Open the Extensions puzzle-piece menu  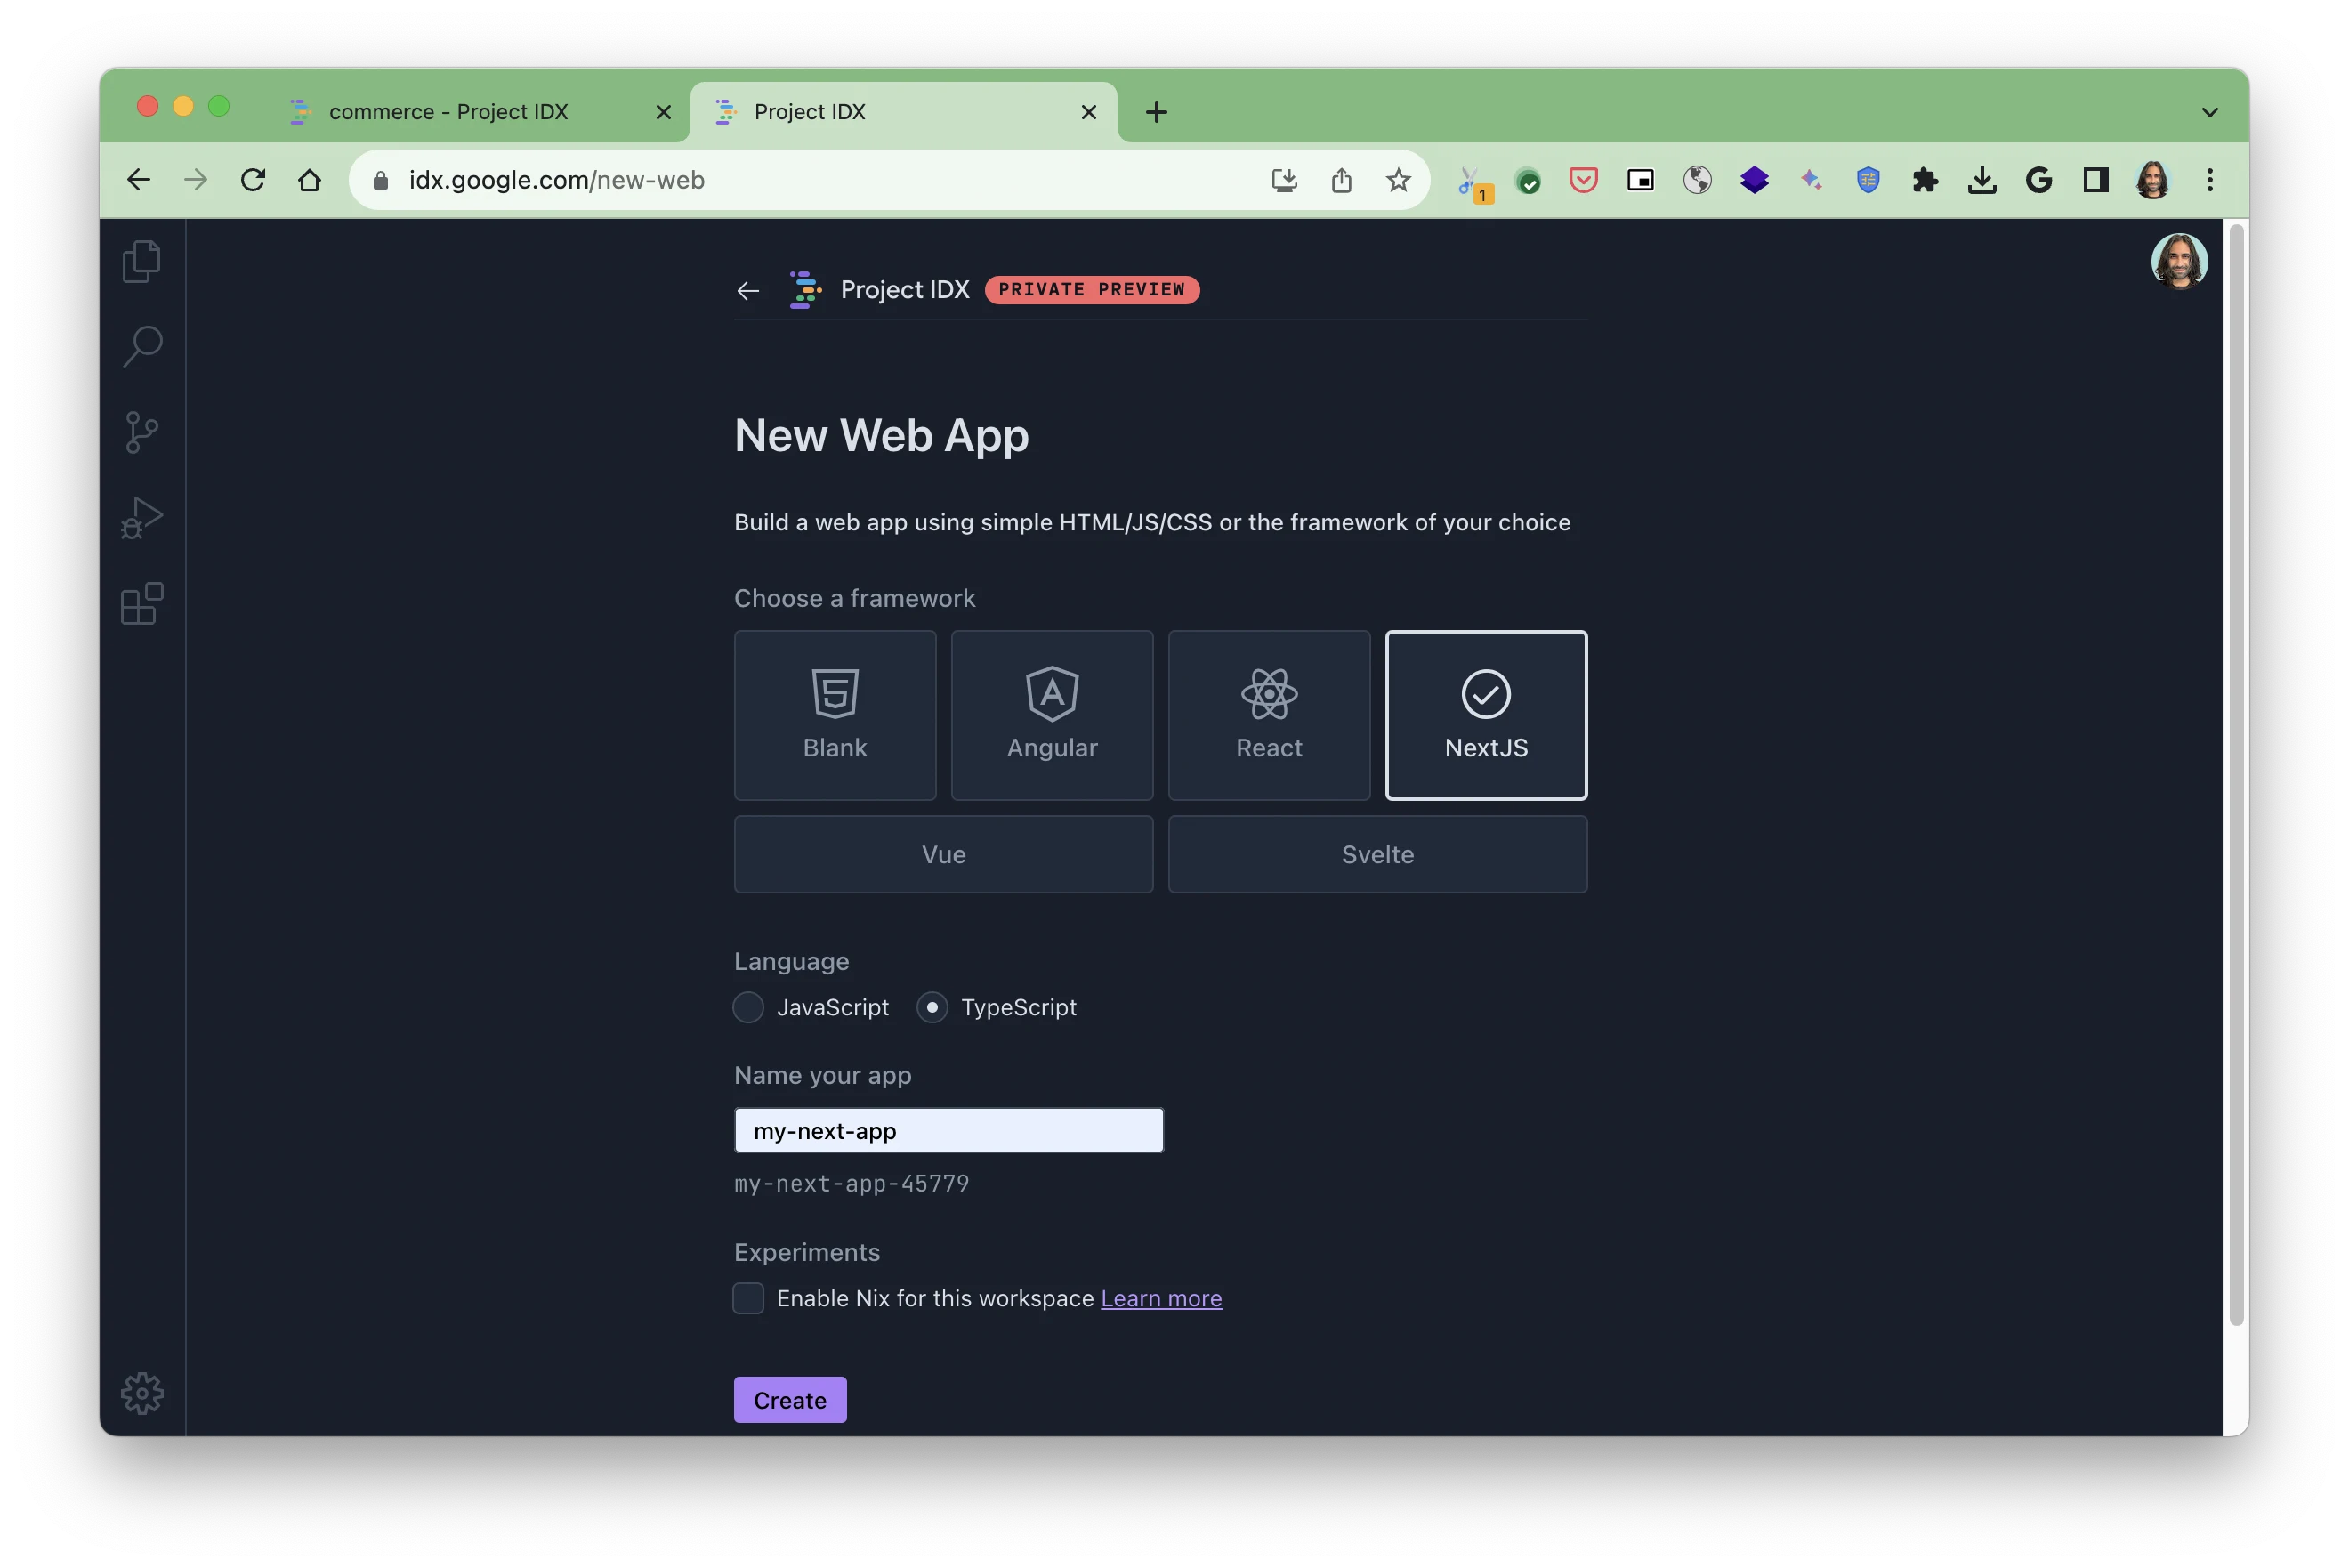[x=1925, y=180]
